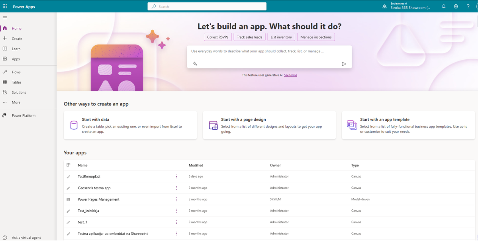Click the Copilot sparkle icon in the prompt box
The height and width of the screenshot is (250, 478).
[x=195, y=64]
